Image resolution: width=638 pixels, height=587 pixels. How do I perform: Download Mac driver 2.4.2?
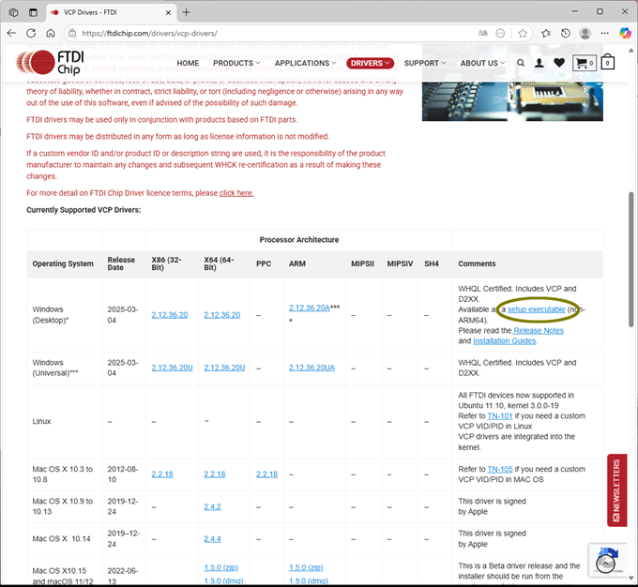[x=212, y=507]
